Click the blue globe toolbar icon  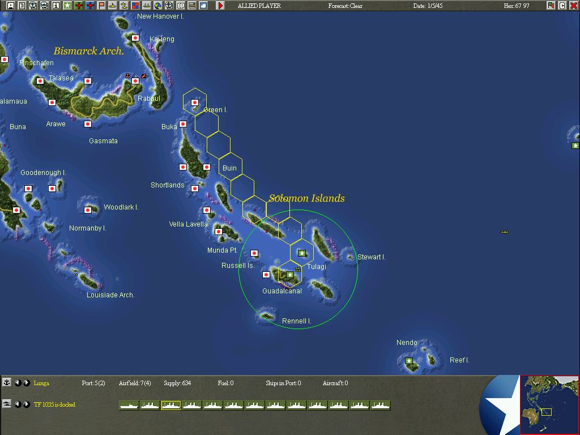(158, 6)
